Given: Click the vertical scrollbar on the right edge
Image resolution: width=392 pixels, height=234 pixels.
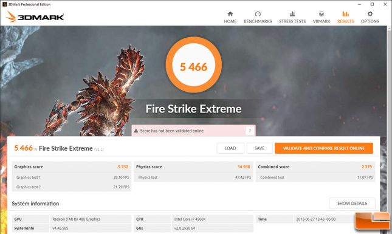Looking at the screenshot, I should [x=389, y=130].
